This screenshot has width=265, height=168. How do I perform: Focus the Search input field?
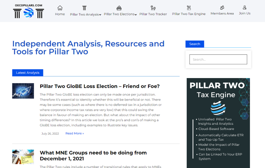coord(218,59)
